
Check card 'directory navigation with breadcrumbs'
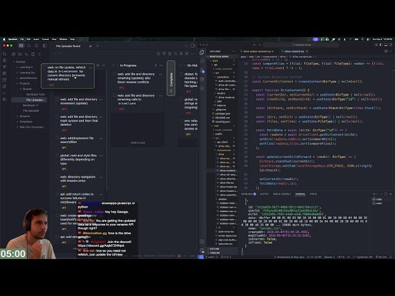point(57,177)
